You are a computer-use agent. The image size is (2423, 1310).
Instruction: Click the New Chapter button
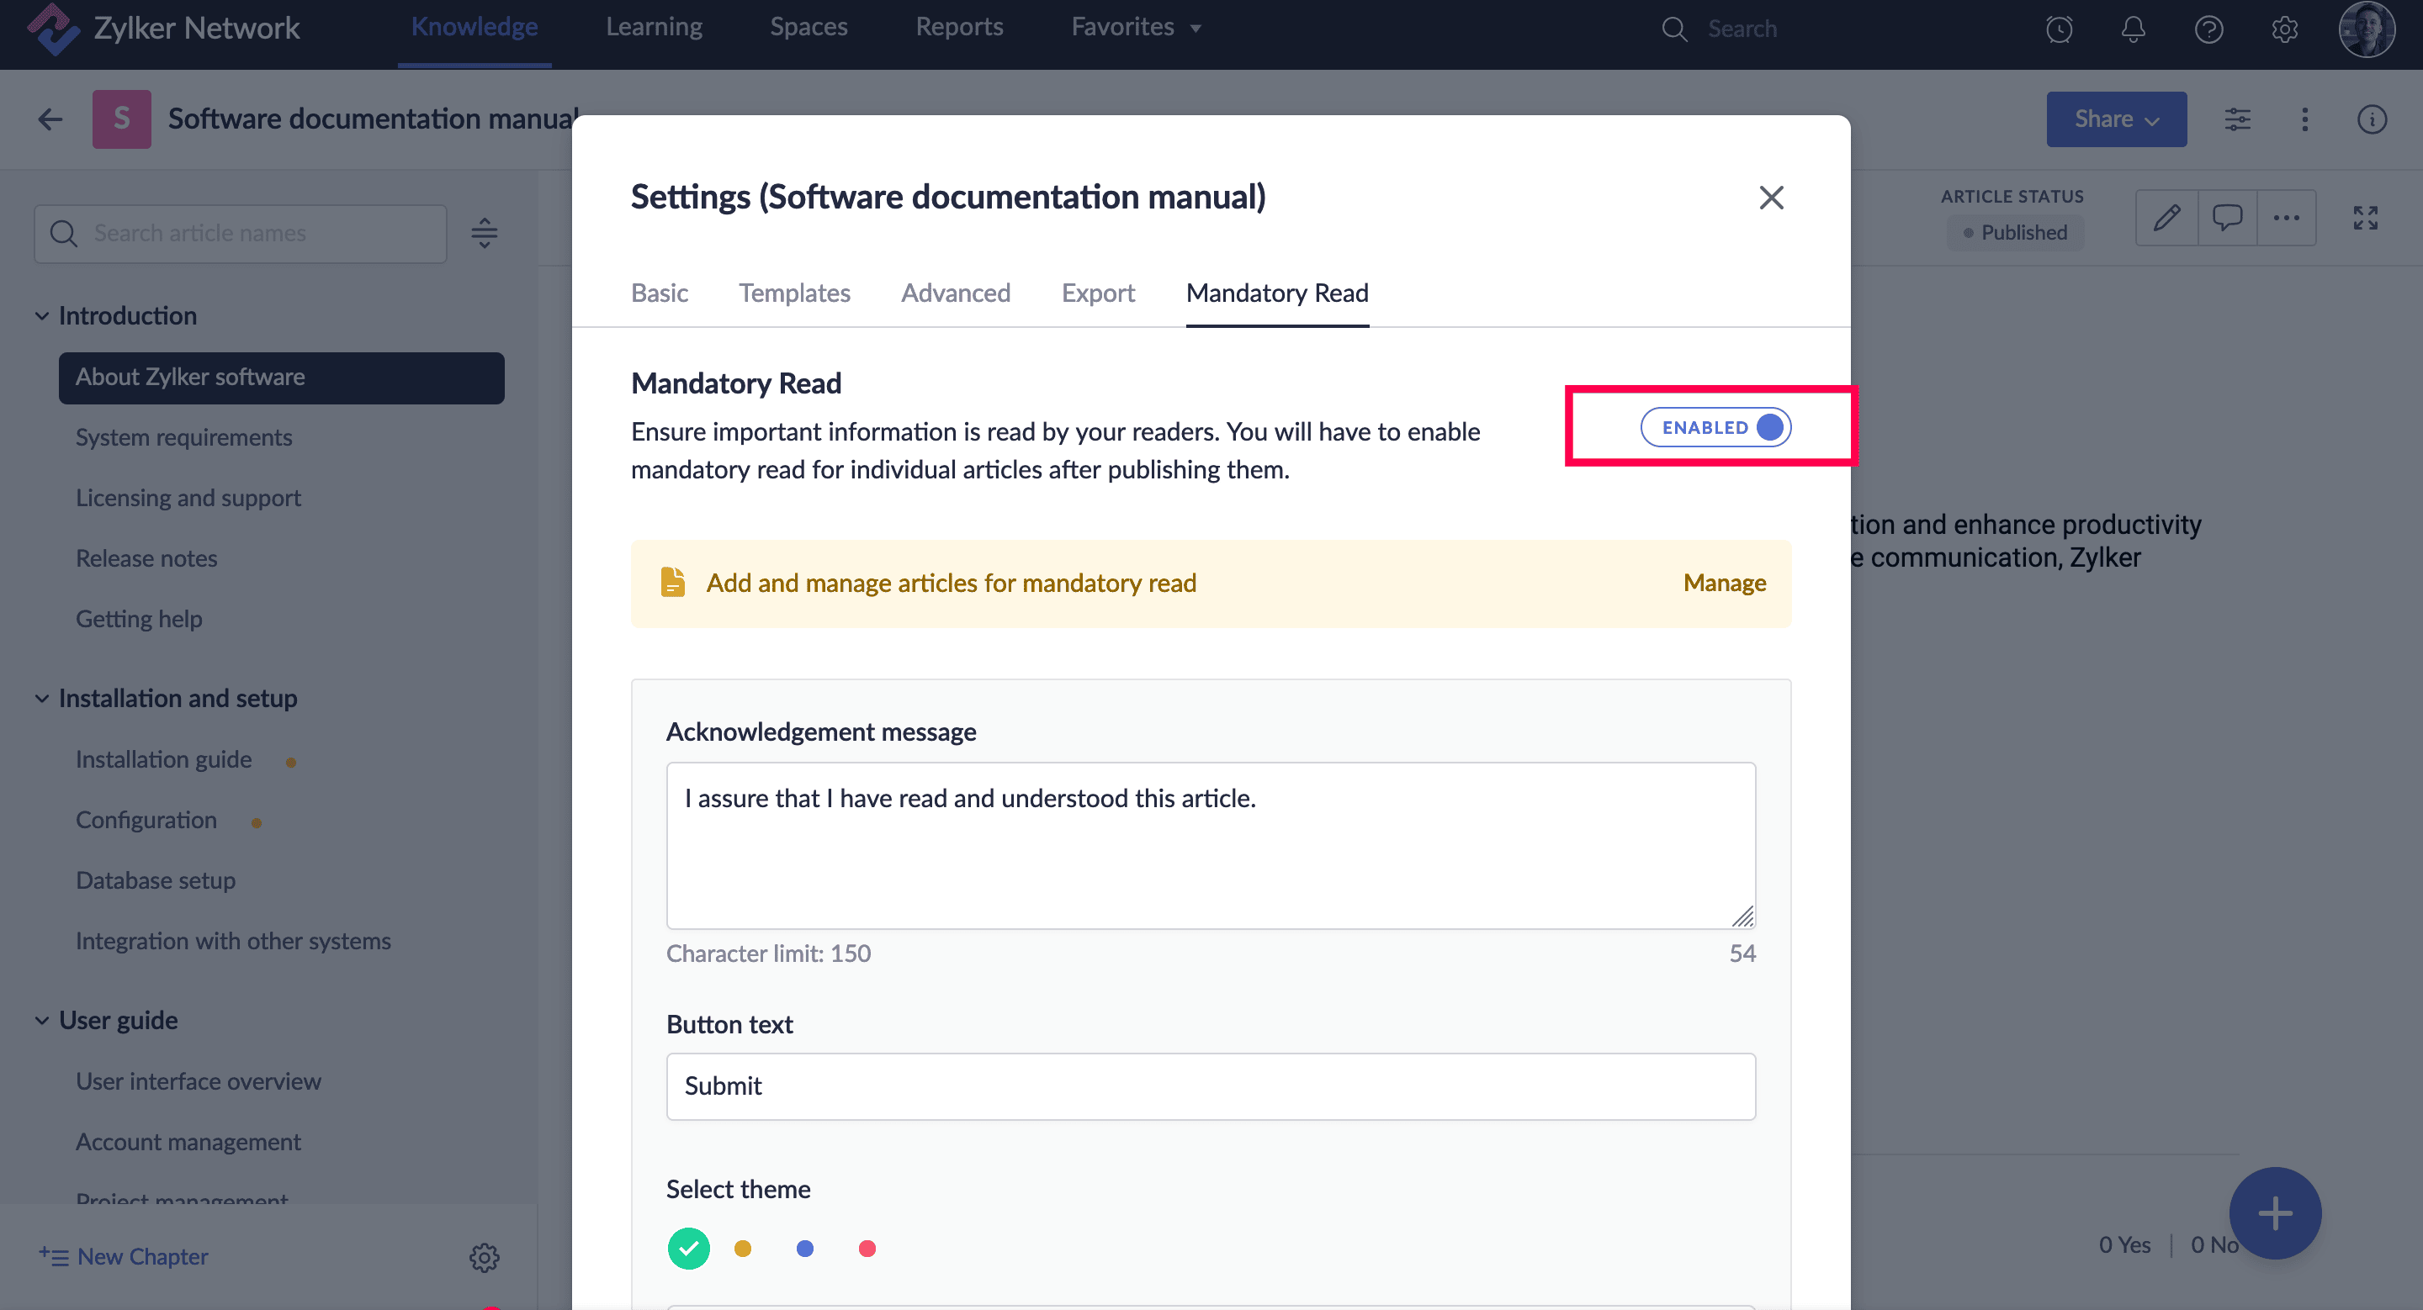[x=125, y=1255]
